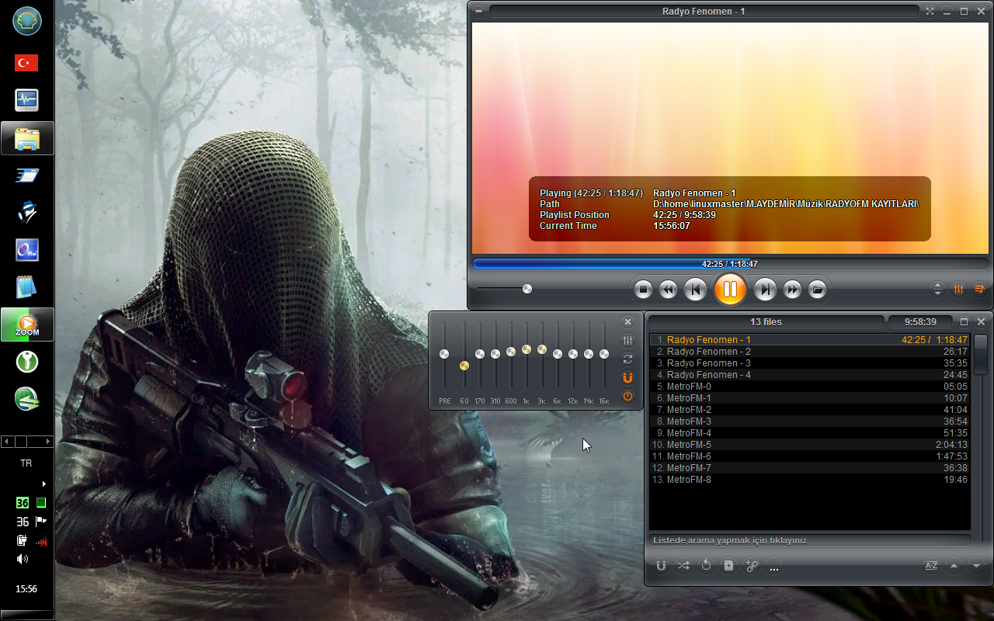Pause the playing track

pyautogui.click(x=729, y=290)
